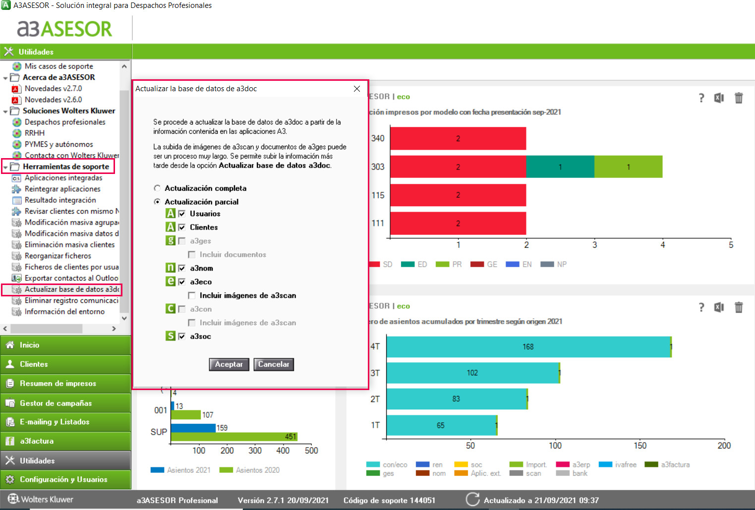Select Actualización parcial option
Screen dimensions: 755x510
pyautogui.click(x=157, y=202)
